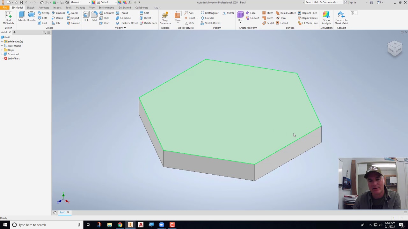Choose the Sweep command
The height and width of the screenshot is (229, 408).
(x=44, y=13)
